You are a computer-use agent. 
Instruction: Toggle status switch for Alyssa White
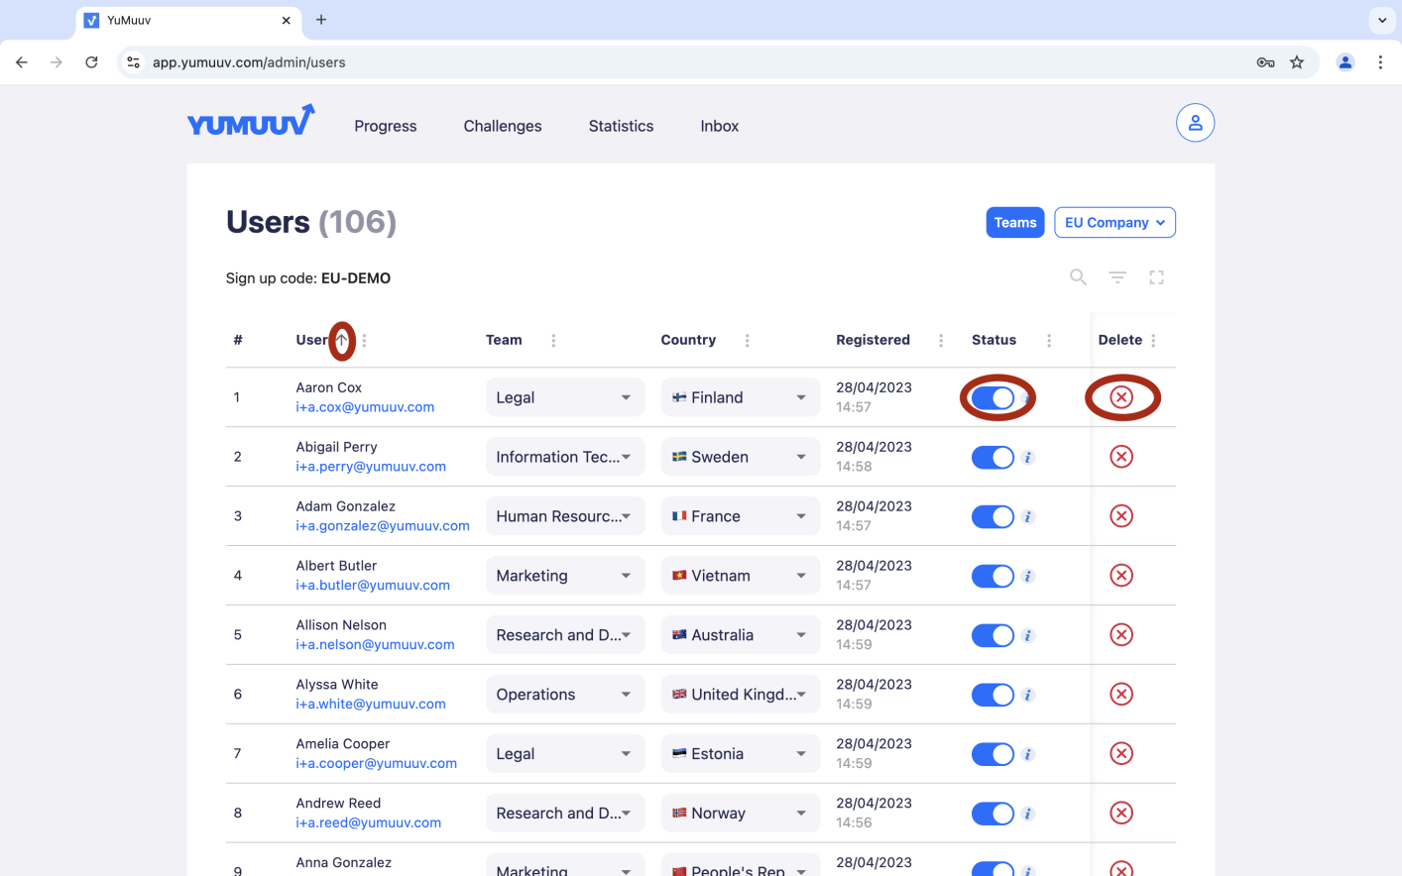(x=993, y=695)
